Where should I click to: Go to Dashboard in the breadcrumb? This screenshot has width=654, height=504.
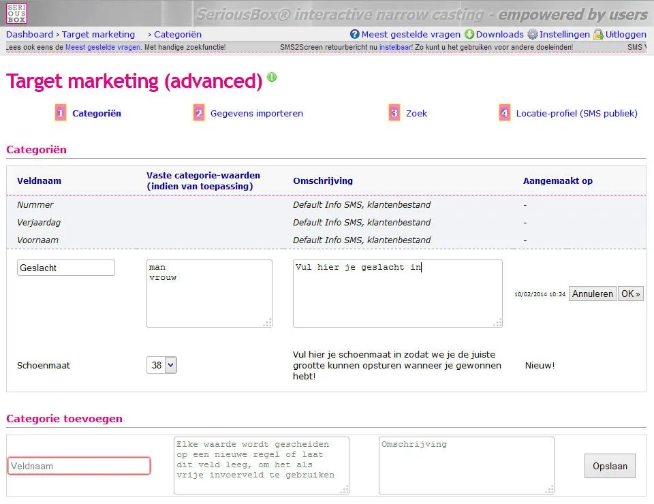(x=29, y=34)
